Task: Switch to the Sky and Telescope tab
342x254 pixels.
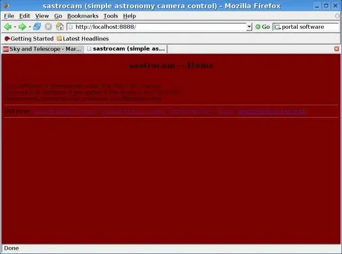Action: pos(42,49)
